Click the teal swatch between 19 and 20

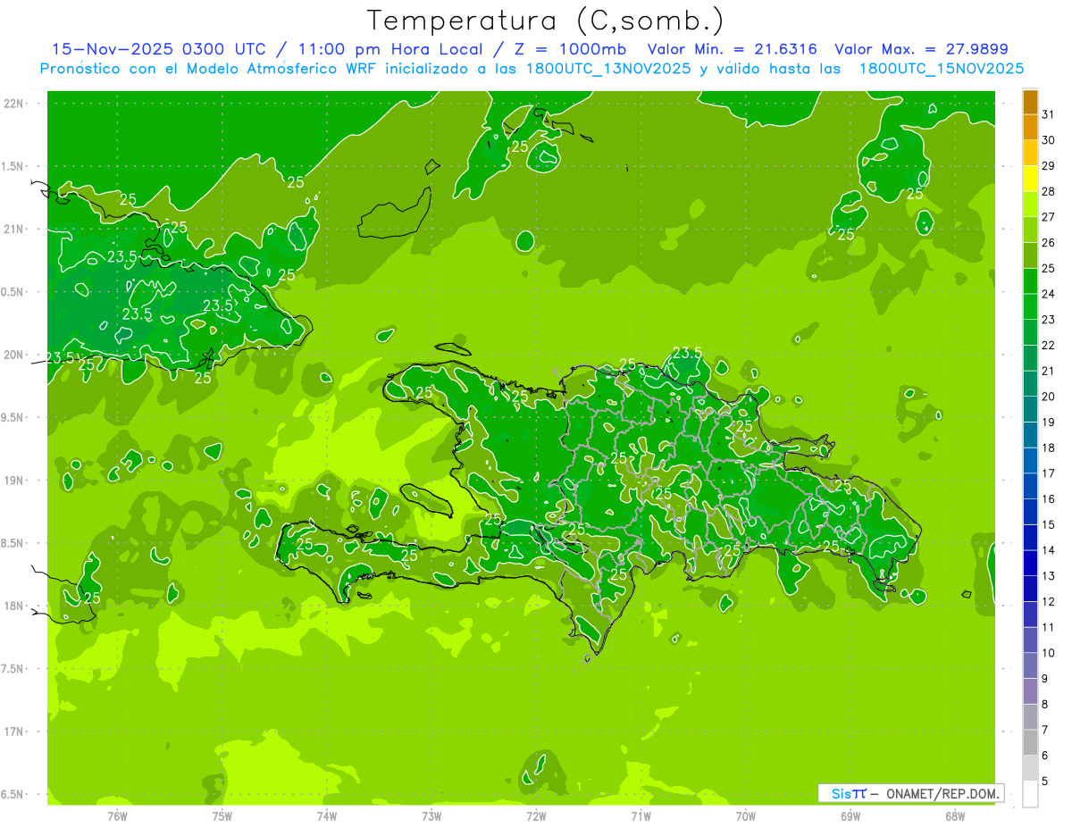pos(1030,409)
